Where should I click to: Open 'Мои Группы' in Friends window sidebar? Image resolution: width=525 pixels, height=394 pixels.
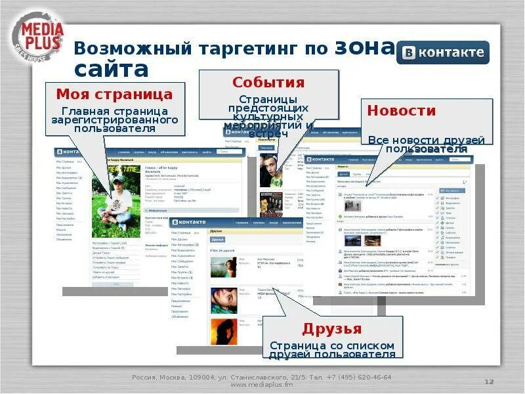[x=182, y=272]
